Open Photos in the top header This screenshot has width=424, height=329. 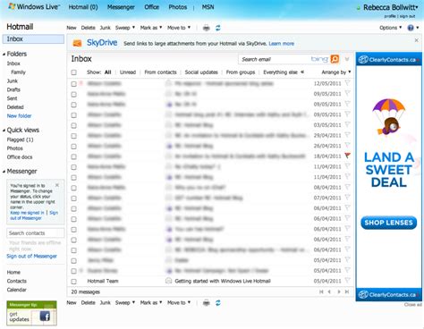click(178, 7)
